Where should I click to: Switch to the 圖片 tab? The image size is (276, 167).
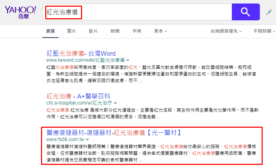[x=72, y=31]
